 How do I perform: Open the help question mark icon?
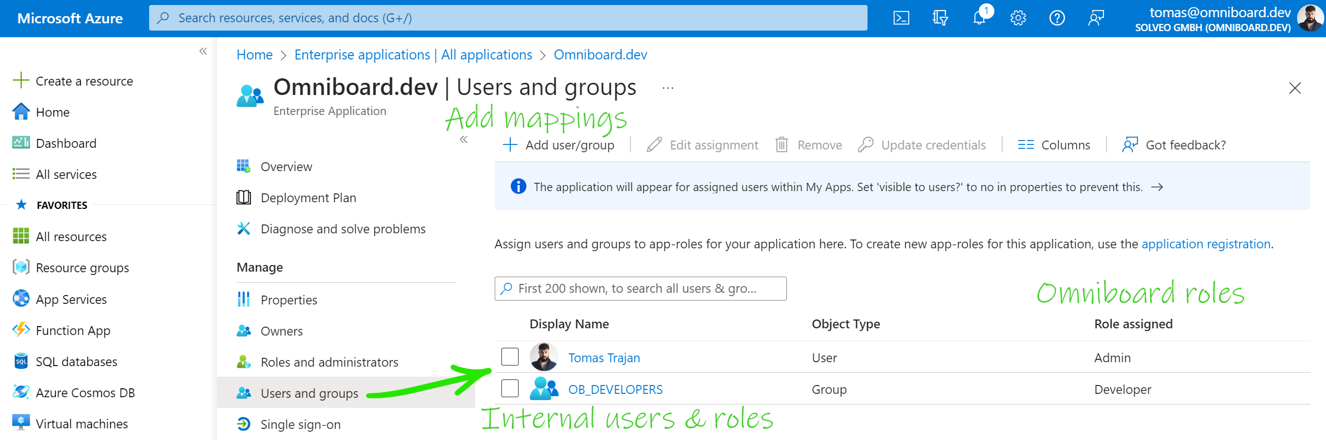(x=1057, y=18)
